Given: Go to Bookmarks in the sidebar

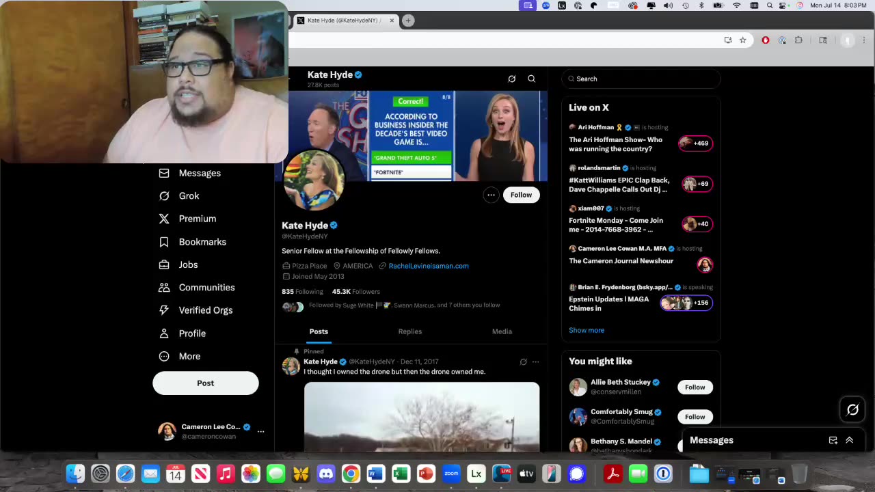Looking at the screenshot, I should 192,242.
